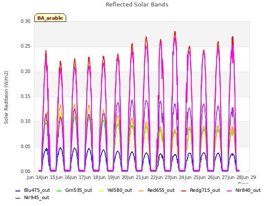The height and width of the screenshot is (206, 275).
Task: Click the Nir840_out magenta legend swatch
Action: click(x=229, y=191)
